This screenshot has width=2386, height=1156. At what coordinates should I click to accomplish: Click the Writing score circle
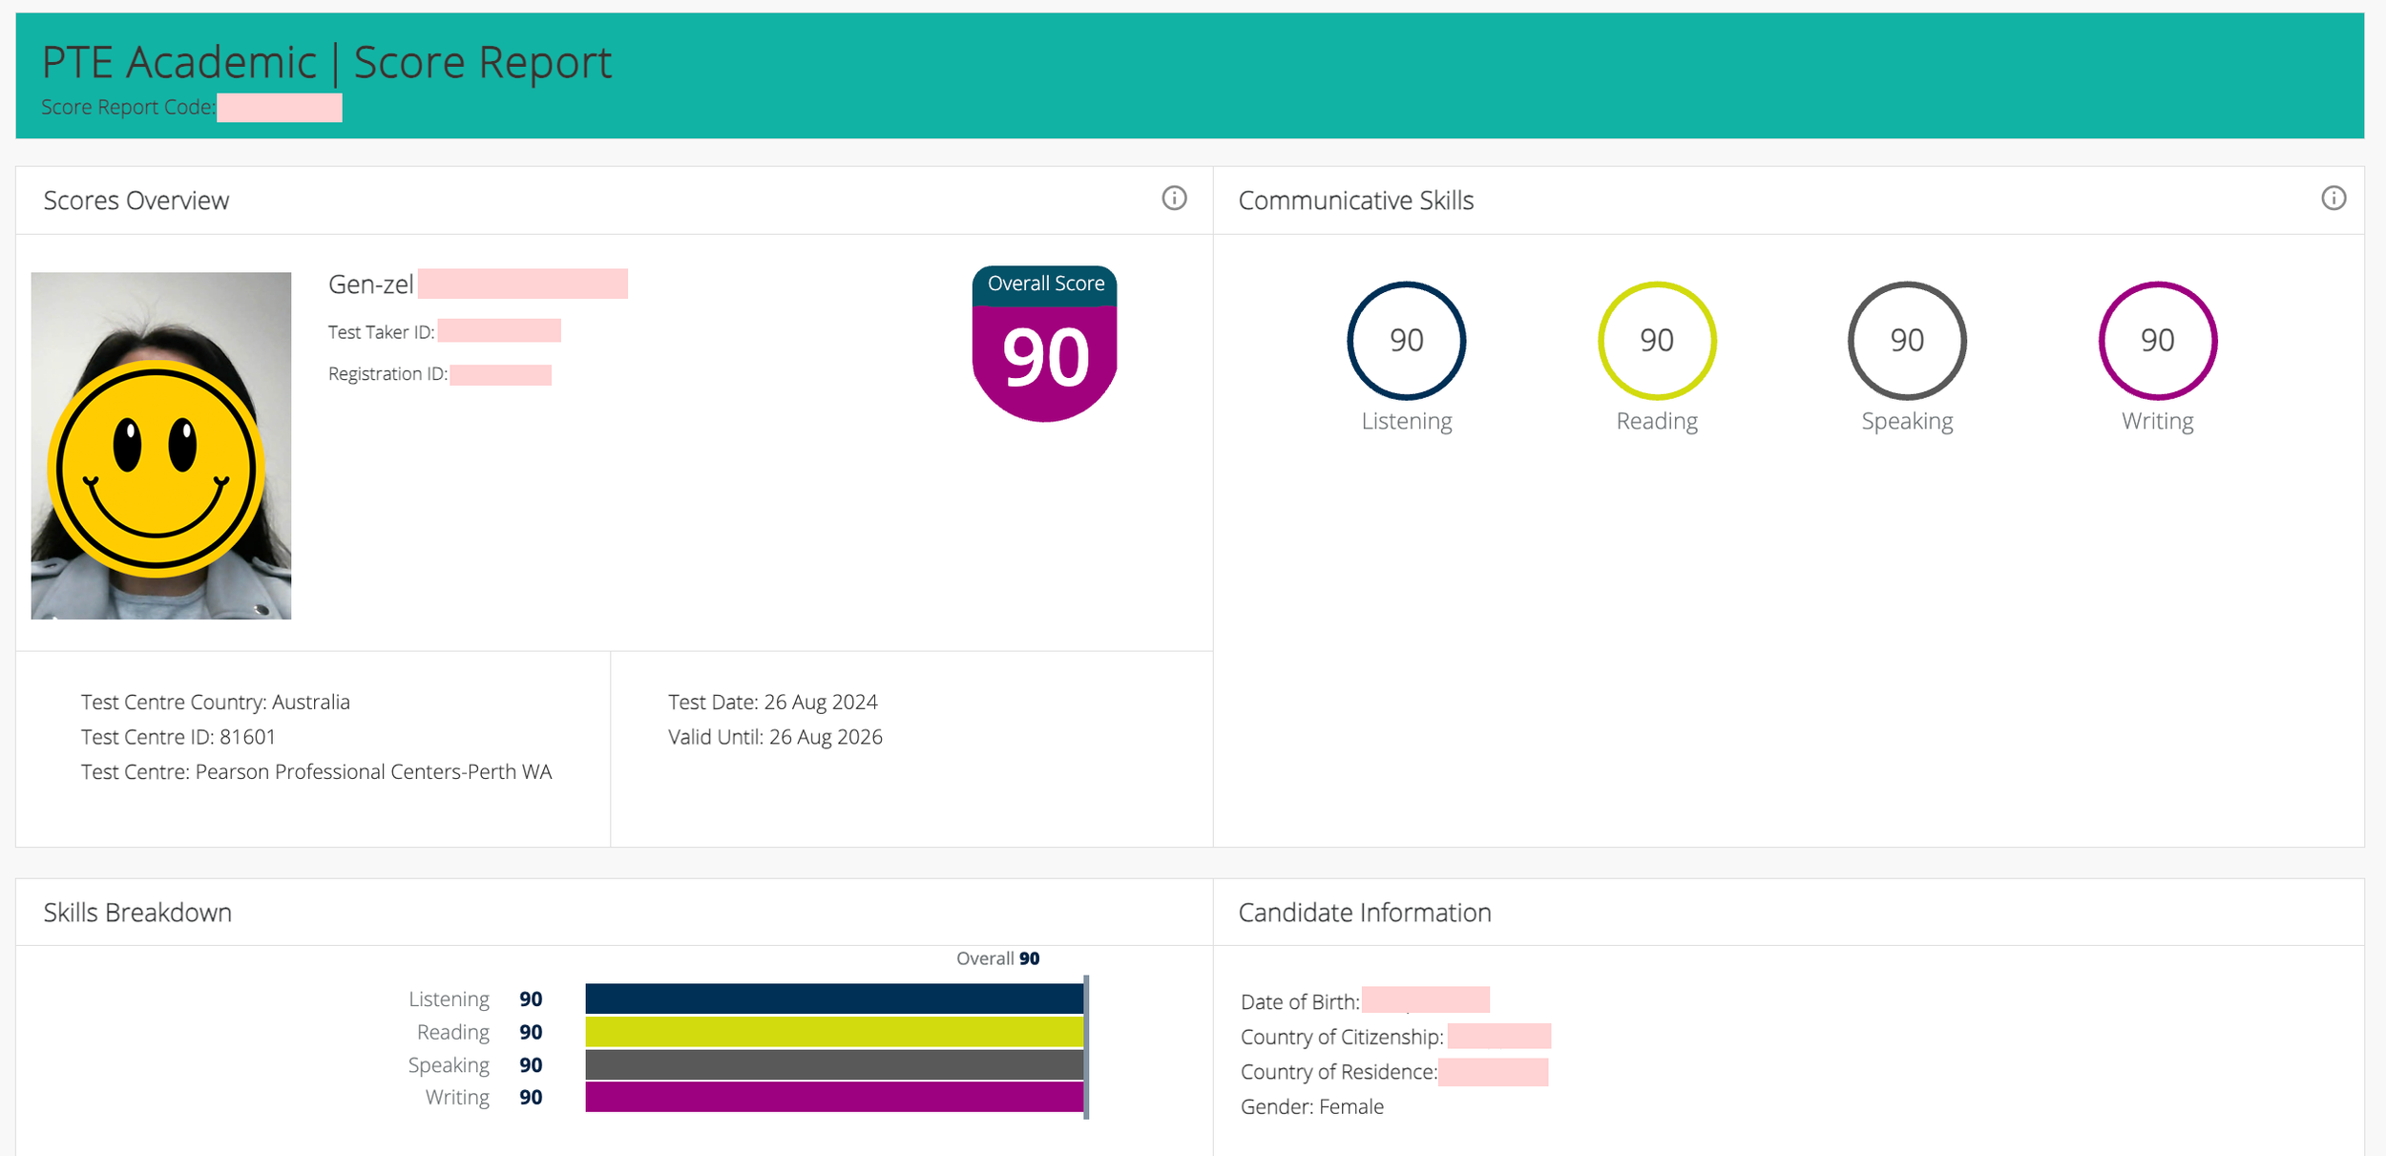[2157, 340]
